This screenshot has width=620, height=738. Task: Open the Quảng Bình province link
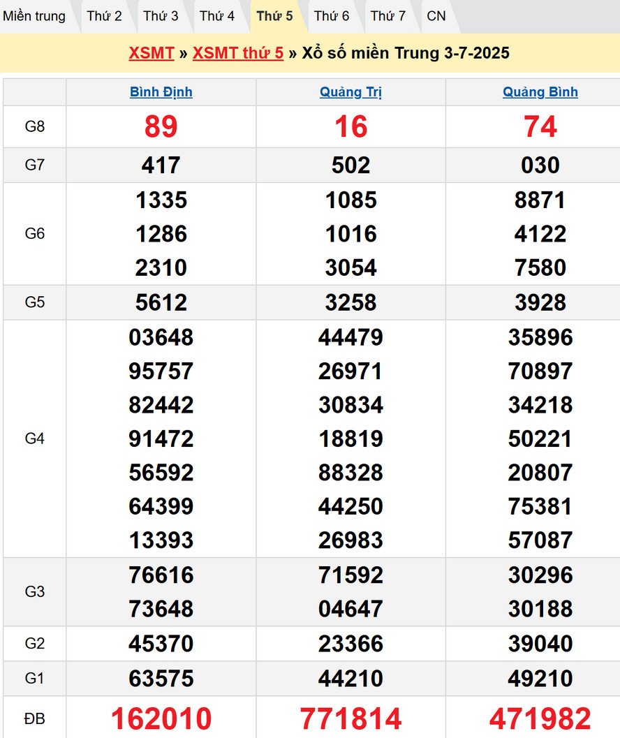540,92
